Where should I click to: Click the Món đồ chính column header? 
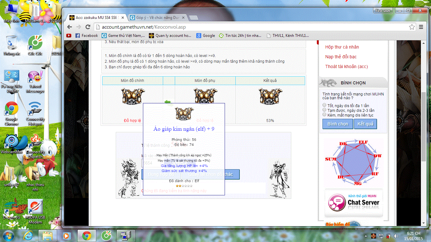pos(133,81)
